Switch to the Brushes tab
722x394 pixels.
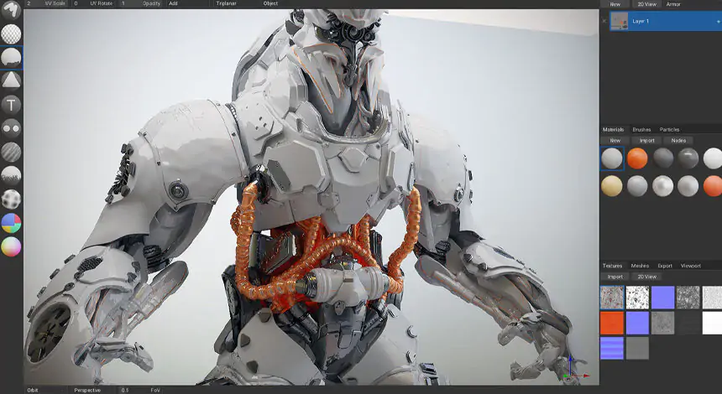641,130
